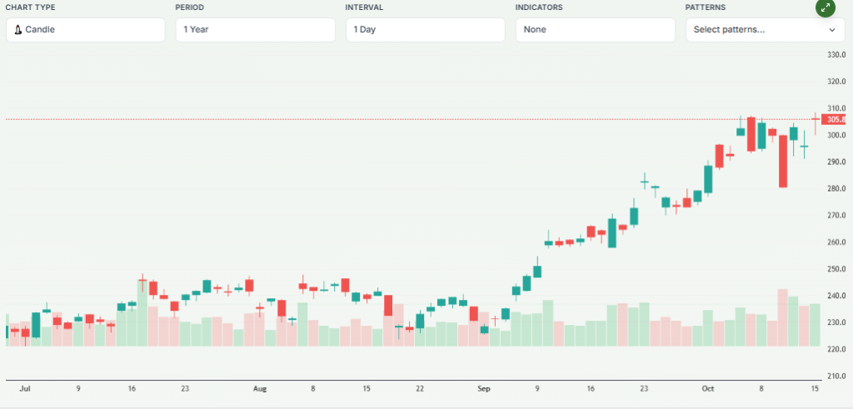The height and width of the screenshot is (409, 853).
Task: Click the red 305.8 current price tag
Action: [835, 120]
